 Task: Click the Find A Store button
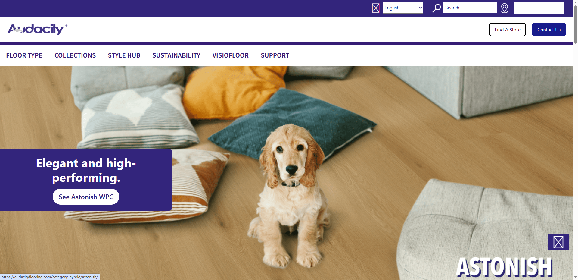pos(508,30)
